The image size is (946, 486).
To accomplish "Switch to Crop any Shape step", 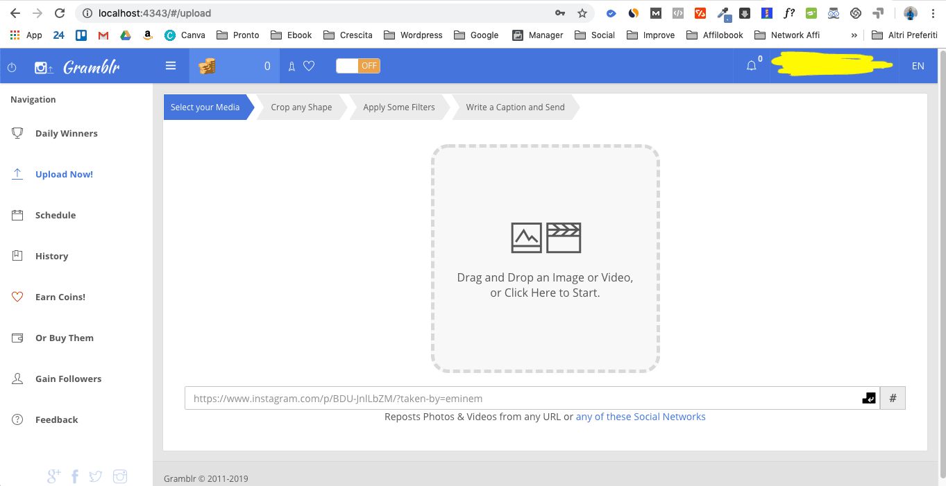I will click(x=301, y=107).
